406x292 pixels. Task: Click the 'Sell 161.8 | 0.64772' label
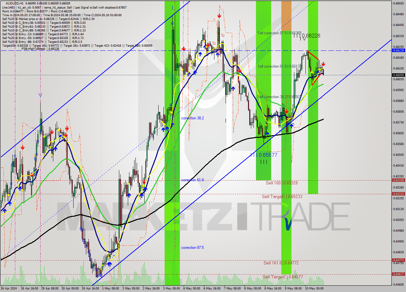pos(281,263)
